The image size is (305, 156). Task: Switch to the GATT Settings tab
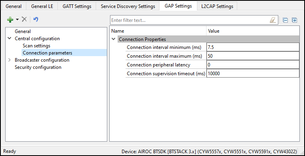77,6
